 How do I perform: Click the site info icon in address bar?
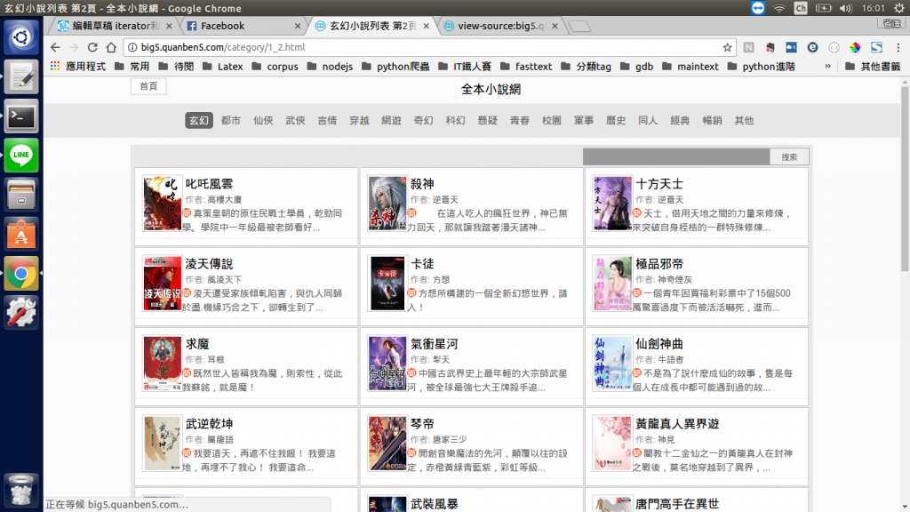(132, 48)
